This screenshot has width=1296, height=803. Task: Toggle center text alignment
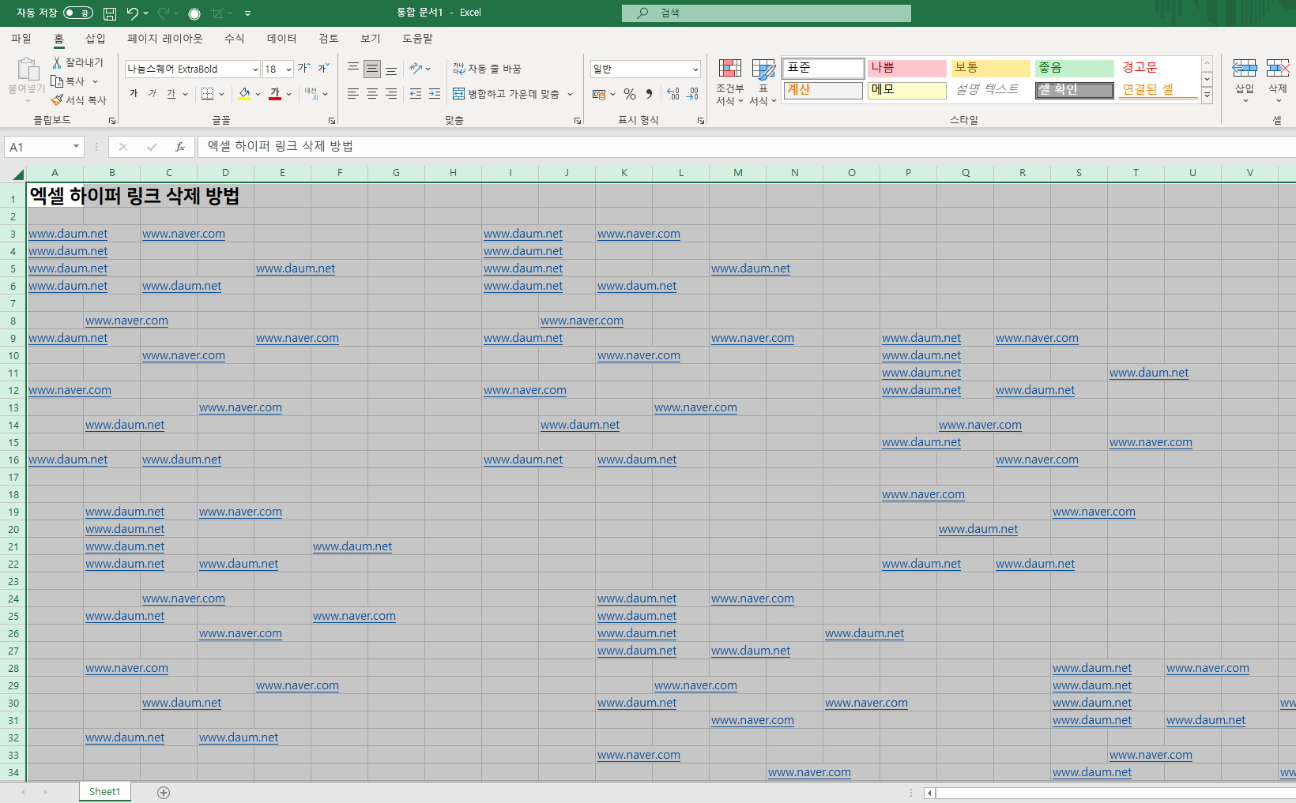372,94
